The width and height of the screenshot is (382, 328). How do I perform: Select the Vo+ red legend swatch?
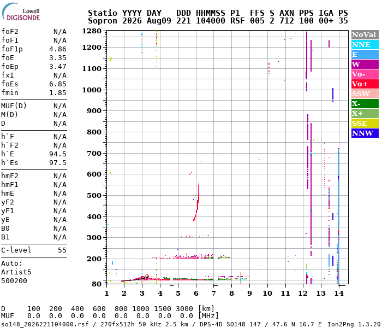[x=365, y=84]
